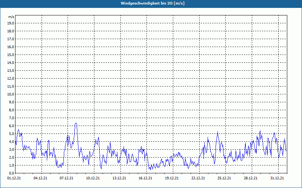
Task: Click the y-axis label '17,0'
Action: 11,39
